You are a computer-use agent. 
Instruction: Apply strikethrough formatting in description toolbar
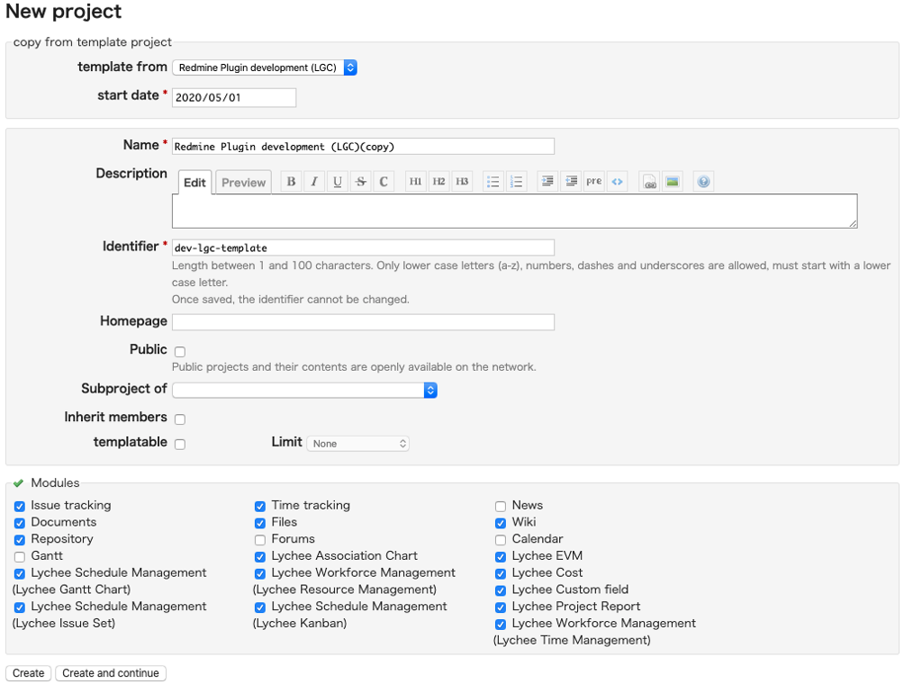pos(360,182)
